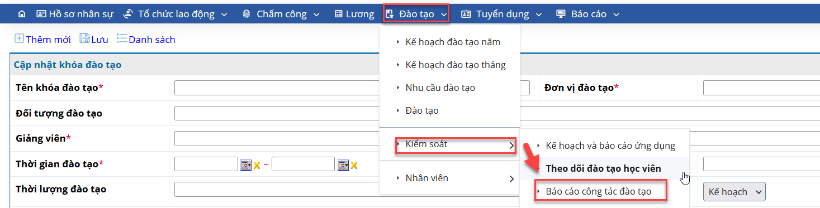Select Báo cáo công tác đào tạo

pyautogui.click(x=600, y=191)
